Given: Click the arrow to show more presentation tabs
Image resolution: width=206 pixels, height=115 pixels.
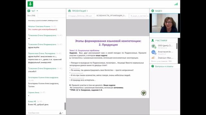Looking at the screenshot, I should click(x=148, y=16).
